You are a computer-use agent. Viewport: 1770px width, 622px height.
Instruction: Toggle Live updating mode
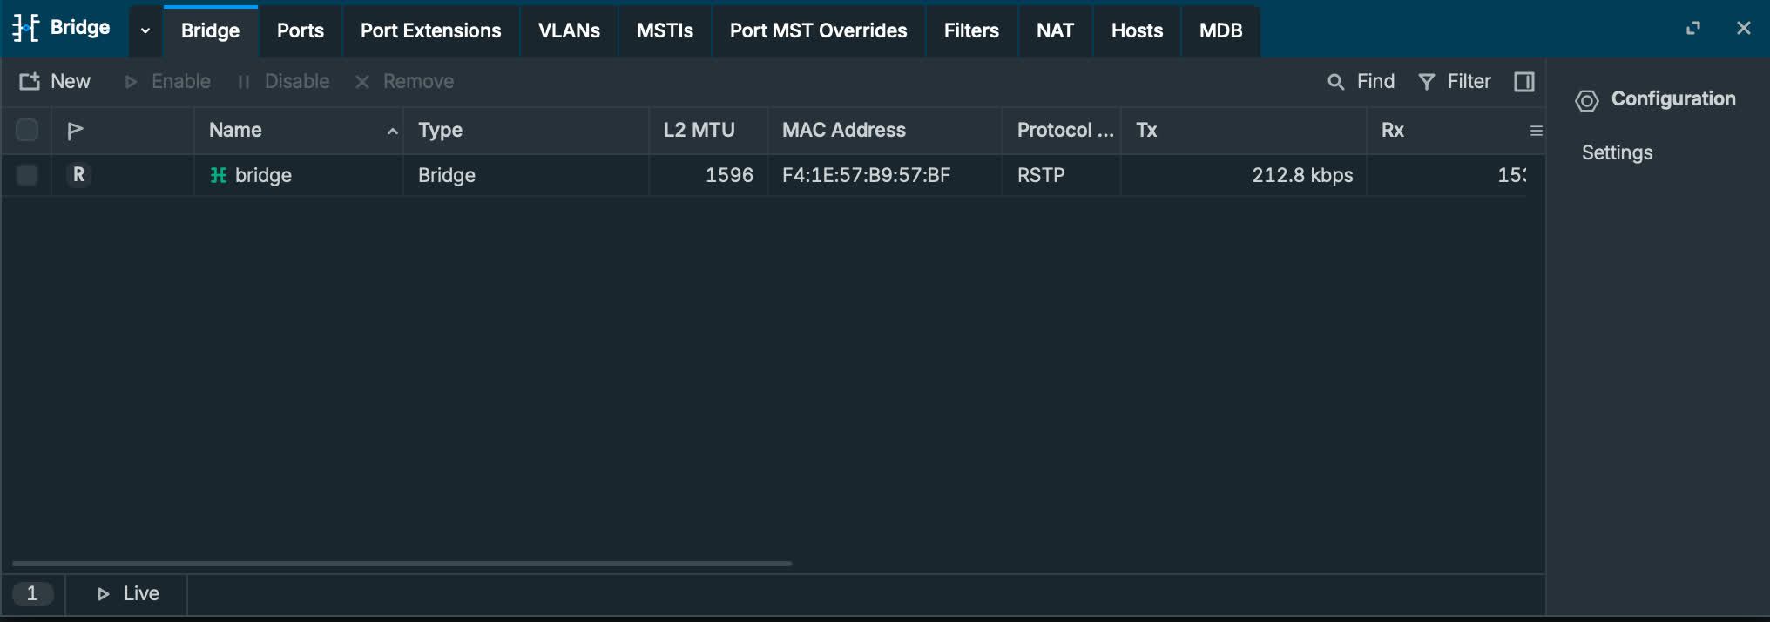127,593
